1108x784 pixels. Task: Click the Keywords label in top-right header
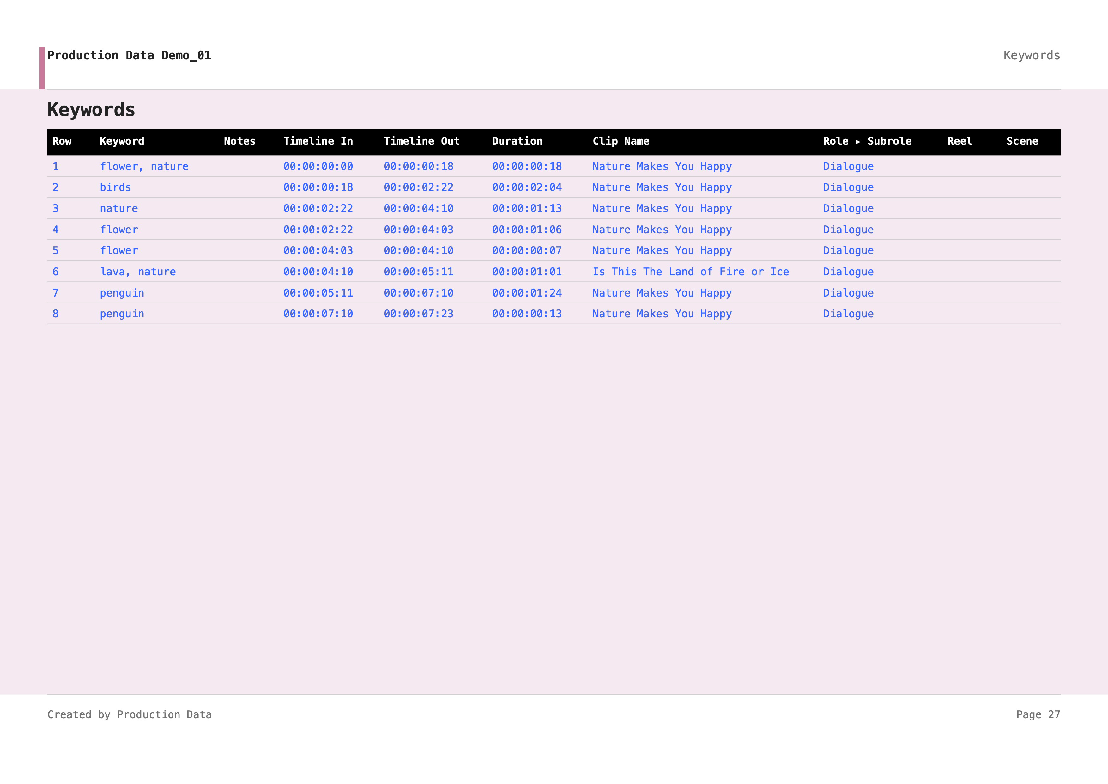click(1032, 56)
